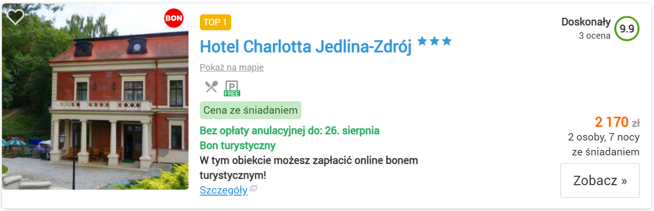Click the Bon turystyczny green text
The height and width of the screenshot is (211, 654).
pos(238,146)
